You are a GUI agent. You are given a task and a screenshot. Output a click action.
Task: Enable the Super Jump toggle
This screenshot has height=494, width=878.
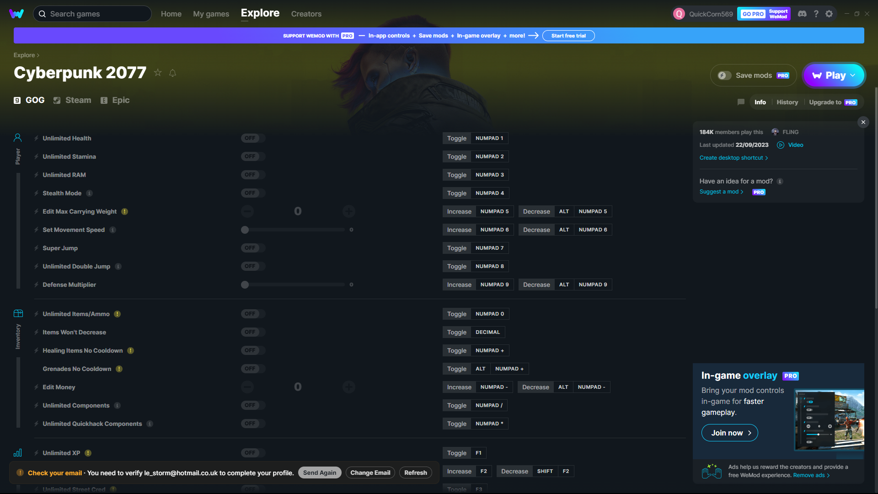coord(253,248)
